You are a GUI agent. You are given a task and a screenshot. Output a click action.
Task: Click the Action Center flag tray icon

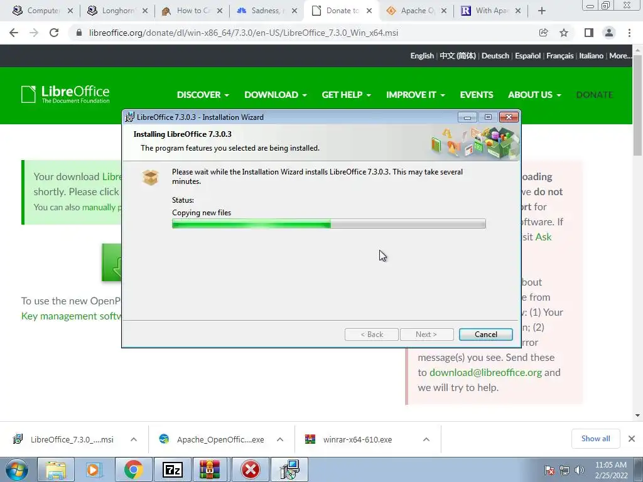pos(549,470)
